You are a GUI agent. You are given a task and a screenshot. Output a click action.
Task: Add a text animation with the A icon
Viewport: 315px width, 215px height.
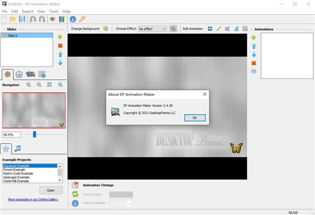click(236, 29)
